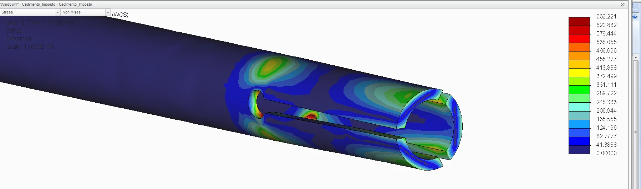Pick the aqua swatch below 248.333
The width and height of the screenshot is (641, 189).
coord(579,107)
